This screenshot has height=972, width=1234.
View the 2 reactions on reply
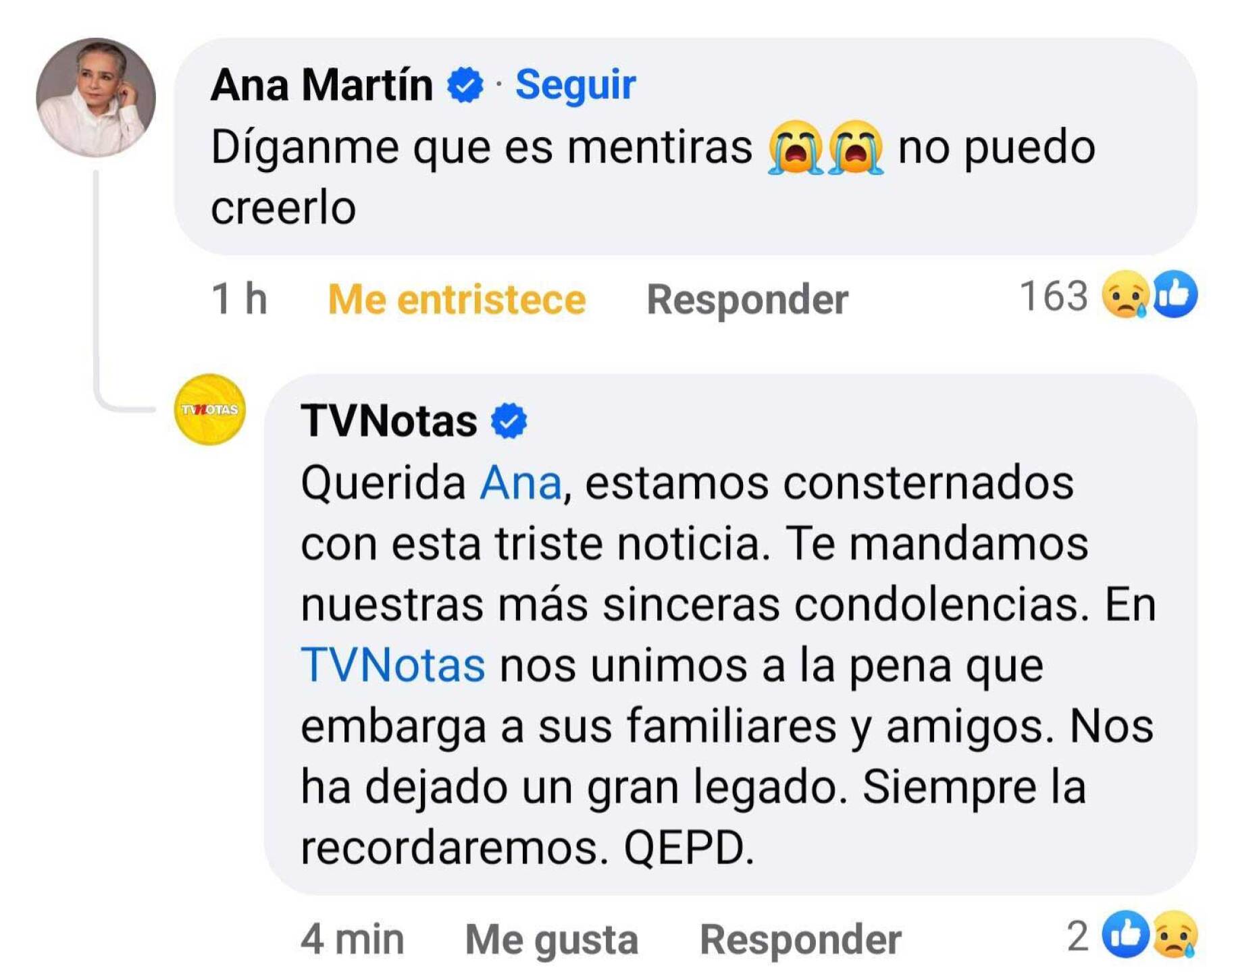coord(1077,936)
